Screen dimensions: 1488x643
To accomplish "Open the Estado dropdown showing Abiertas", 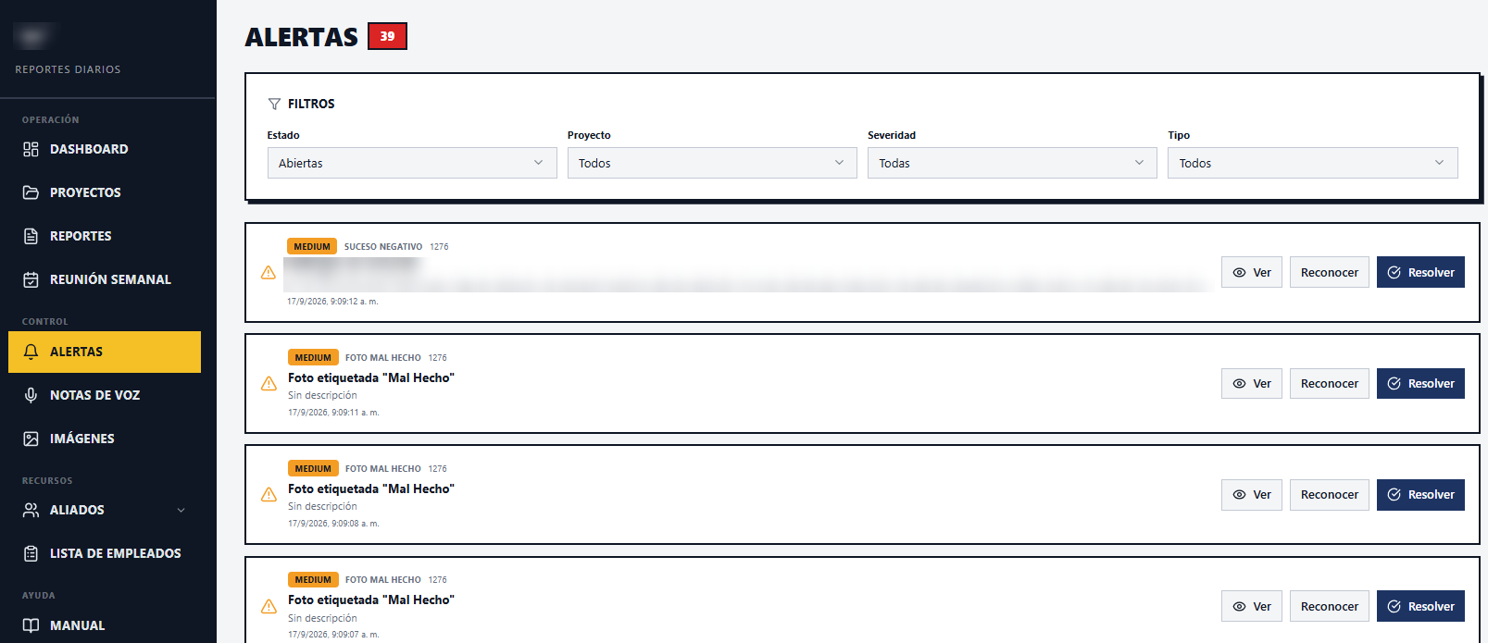I will [412, 163].
